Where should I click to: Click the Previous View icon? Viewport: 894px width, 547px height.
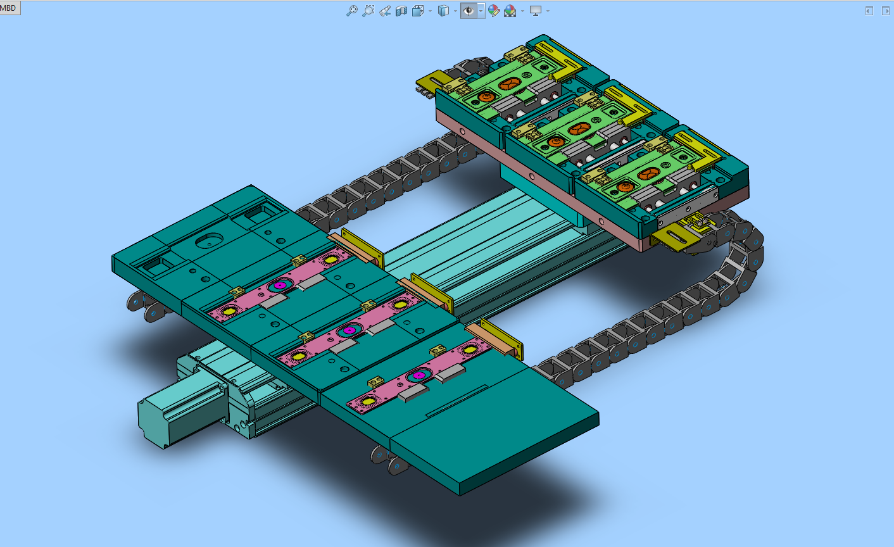(x=385, y=11)
